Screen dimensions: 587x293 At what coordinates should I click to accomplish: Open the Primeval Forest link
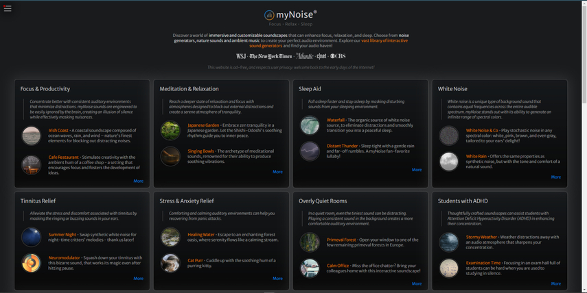point(341,240)
